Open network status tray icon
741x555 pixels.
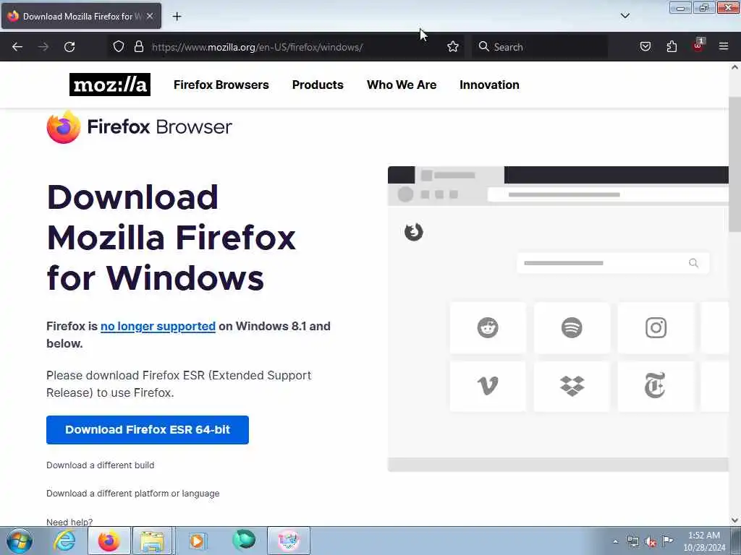tap(632, 541)
